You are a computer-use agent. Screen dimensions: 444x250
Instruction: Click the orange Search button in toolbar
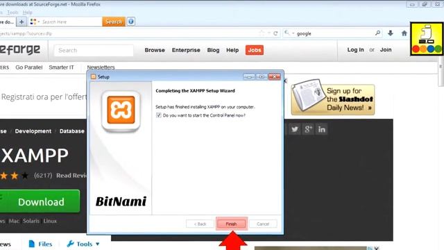(114, 22)
